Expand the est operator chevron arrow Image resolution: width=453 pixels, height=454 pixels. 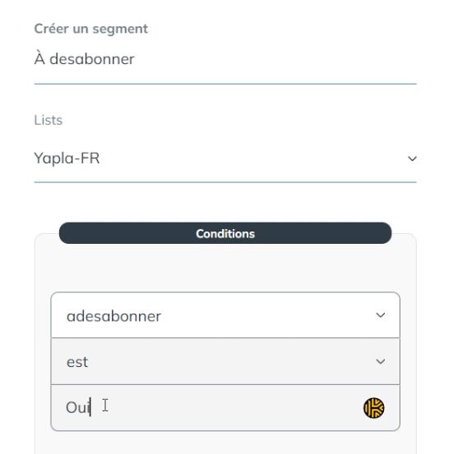[381, 361]
